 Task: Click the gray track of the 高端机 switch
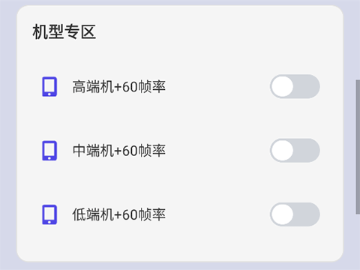(x=307, y=86)
